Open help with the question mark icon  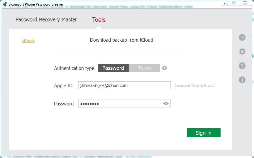tap(242, 66)
